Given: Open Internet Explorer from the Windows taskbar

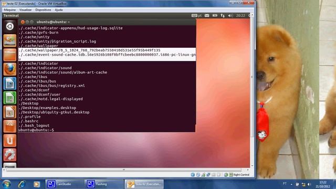Looking at the screenshot, I should pos(22,184).
